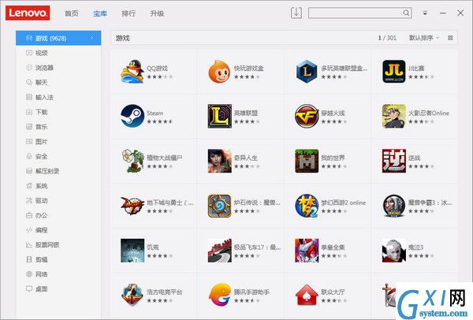Image resolution: width=473 pixels, height=320 pixels.
Task: Open the 下载 category
Action: [x=58, y=112]
